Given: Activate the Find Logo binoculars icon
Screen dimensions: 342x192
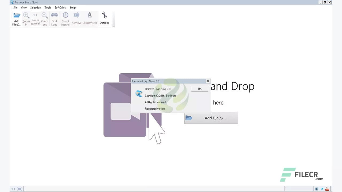Looking at the screenshot, I should pyautogui.click(x=54, y=15).
